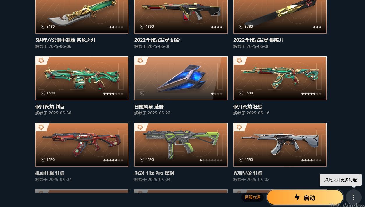The height and width of the screenshot is (207, 365).
Task: Click the pentagon badge on 偃月苍龙 判官 card
Action: point(41,61)
